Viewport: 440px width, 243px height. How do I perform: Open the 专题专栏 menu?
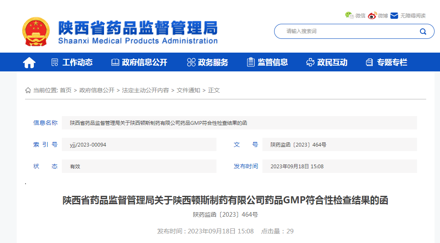392,62
